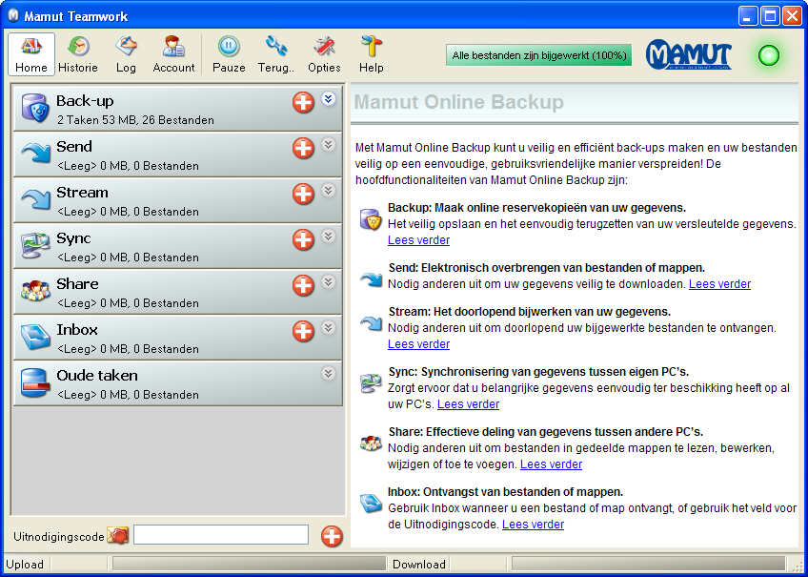Click the Oude taken disk icon
The width and height of the screenshot is (808, 577).
click(x=35, y=382)
